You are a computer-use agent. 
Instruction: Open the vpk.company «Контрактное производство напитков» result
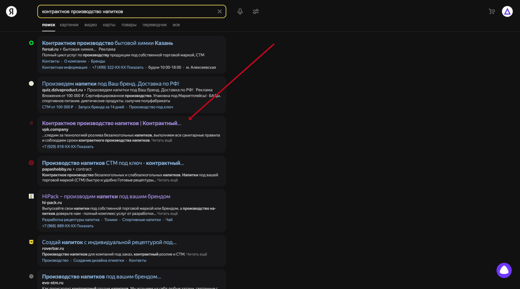pyautogui.click(x=112, y=123)
